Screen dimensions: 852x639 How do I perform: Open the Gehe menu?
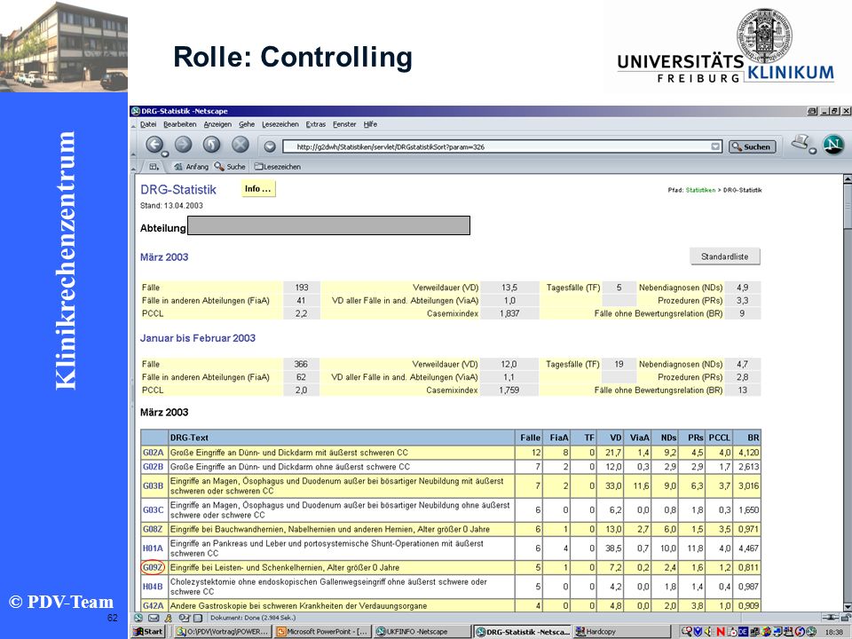(247, 124)
